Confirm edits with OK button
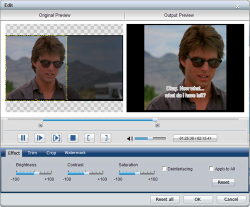Image resolution: width=250 pixels, height=207 pixels. point(198,199)
